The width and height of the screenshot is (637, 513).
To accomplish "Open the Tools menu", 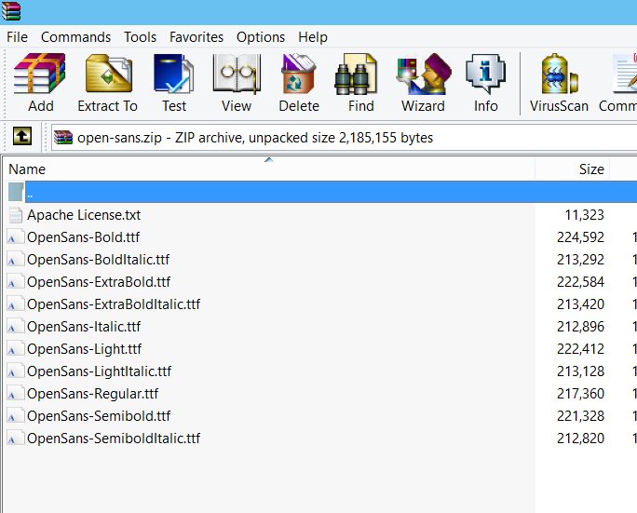I will click(x=140, y=37).
